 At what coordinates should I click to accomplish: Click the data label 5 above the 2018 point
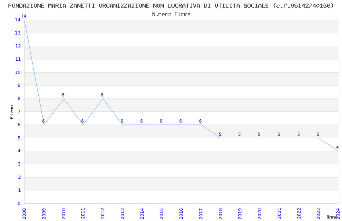coord(220,134)
